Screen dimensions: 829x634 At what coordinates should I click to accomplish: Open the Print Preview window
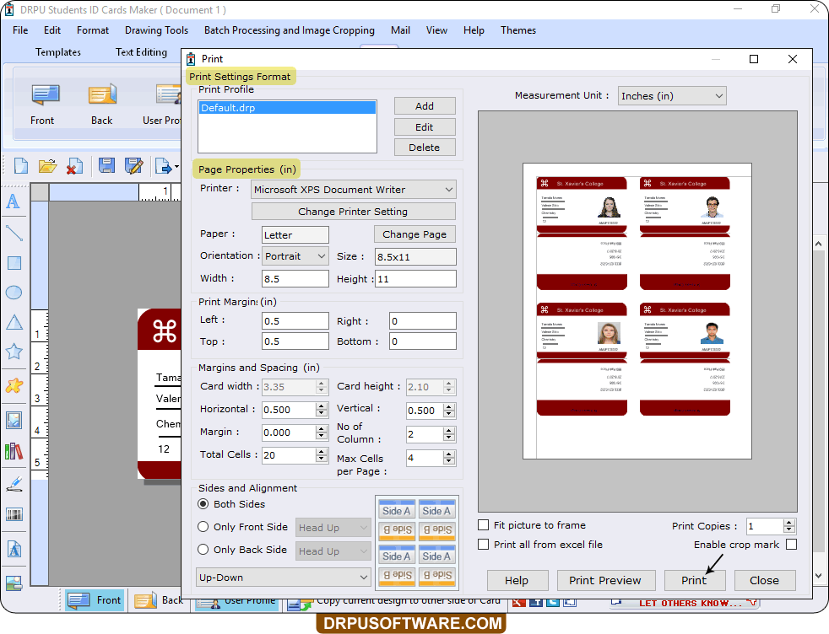point(606,580)
